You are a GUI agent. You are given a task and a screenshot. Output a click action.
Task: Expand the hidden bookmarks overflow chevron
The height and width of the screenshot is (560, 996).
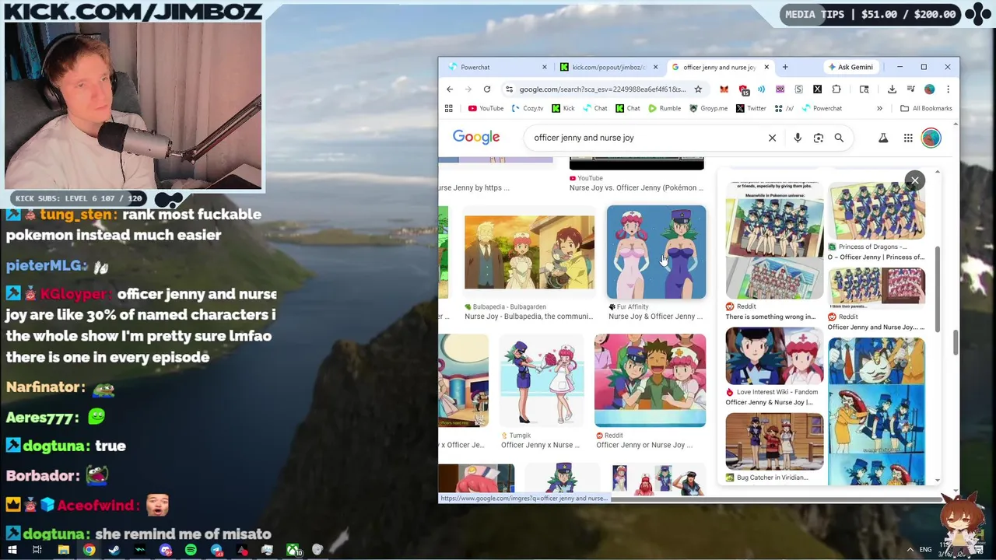point(879,108)
